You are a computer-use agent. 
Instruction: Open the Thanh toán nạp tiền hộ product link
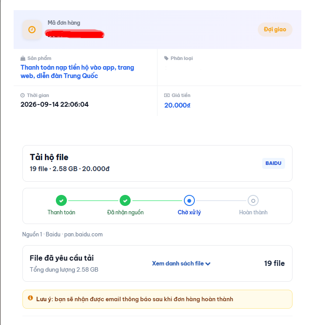77,72
